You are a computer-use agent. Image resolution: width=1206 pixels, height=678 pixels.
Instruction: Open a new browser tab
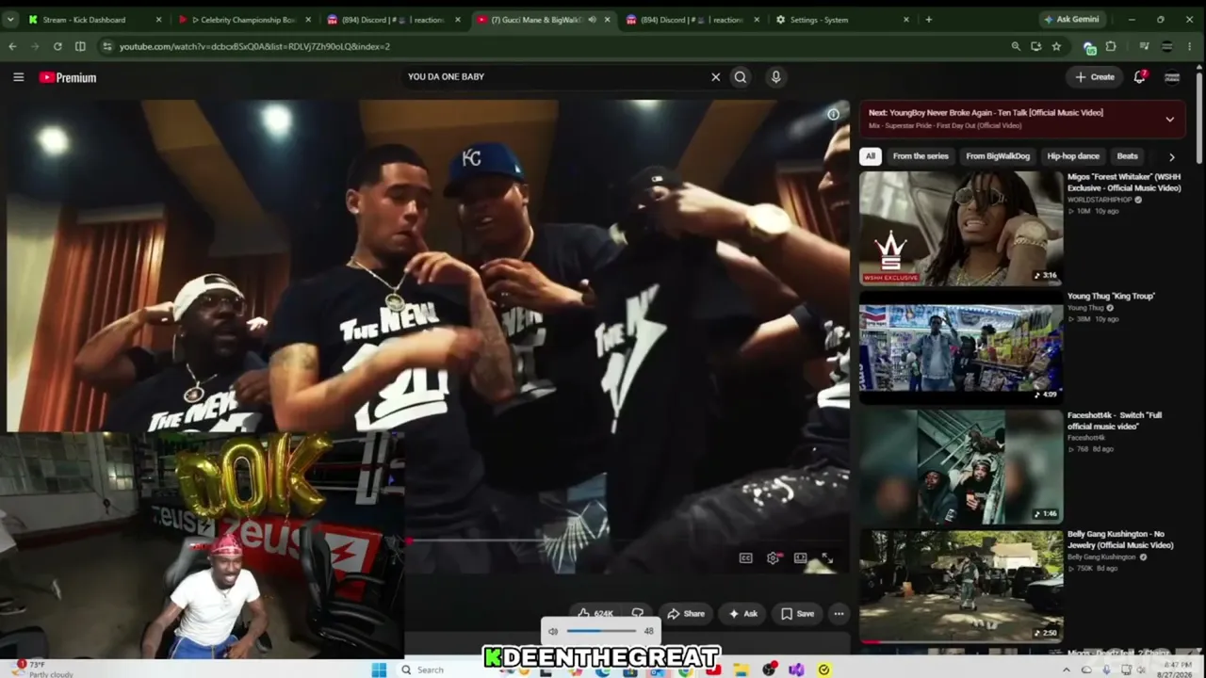(x=929, y=20)
